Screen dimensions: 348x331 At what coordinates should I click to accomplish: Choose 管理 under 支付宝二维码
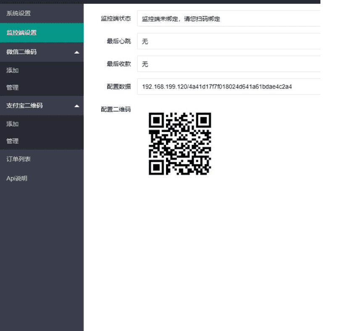(42, 141)
